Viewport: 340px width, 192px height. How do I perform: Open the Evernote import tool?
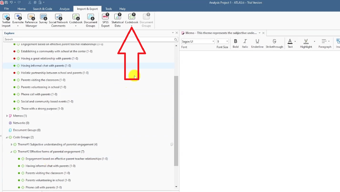coord(18,17)
